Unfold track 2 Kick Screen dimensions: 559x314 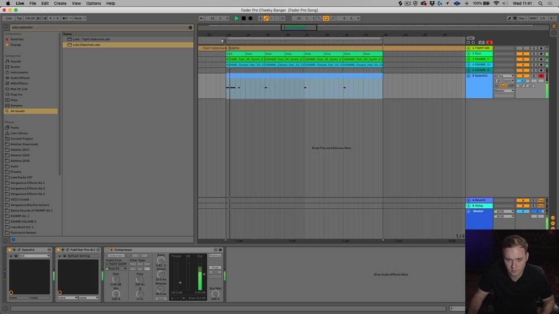468,53
